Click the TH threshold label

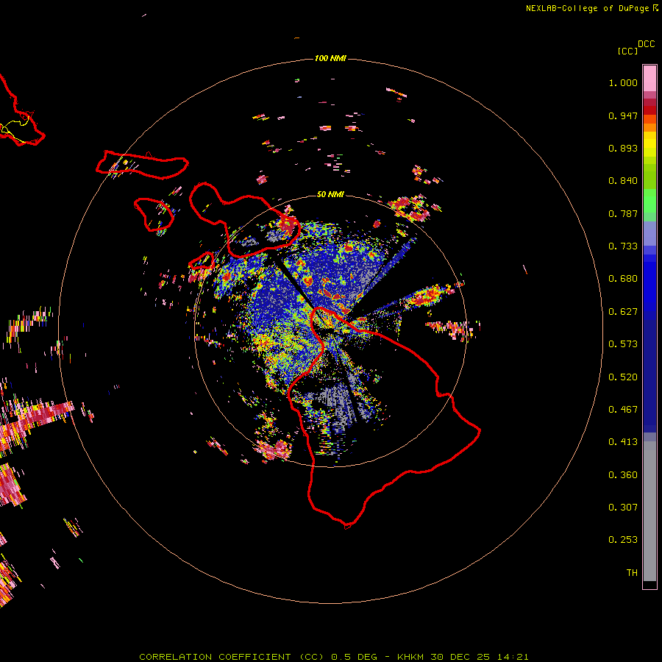coord(632,573)
